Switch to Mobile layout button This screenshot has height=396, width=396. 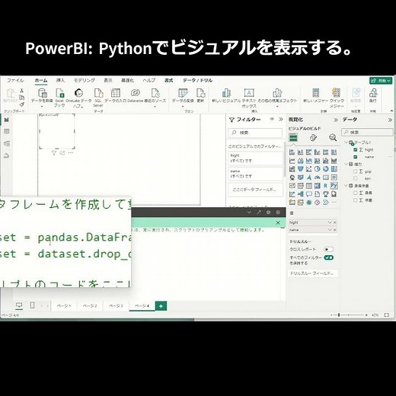[32, 305]
